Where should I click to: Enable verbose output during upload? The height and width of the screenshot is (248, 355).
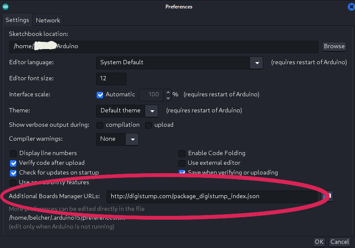(x=149, y=125)
